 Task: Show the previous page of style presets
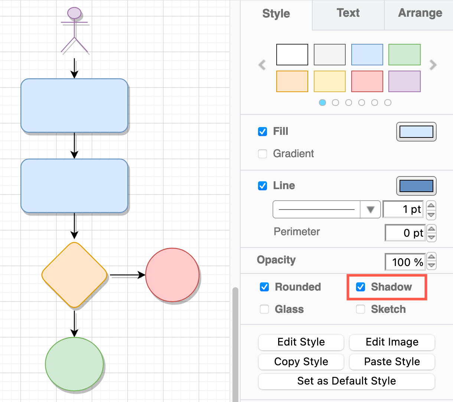click(x=262, y=65)
